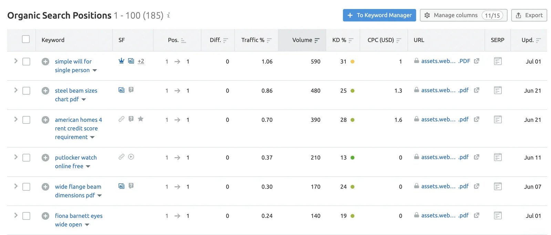Click the info icon next to the title

tap(168, 15)
